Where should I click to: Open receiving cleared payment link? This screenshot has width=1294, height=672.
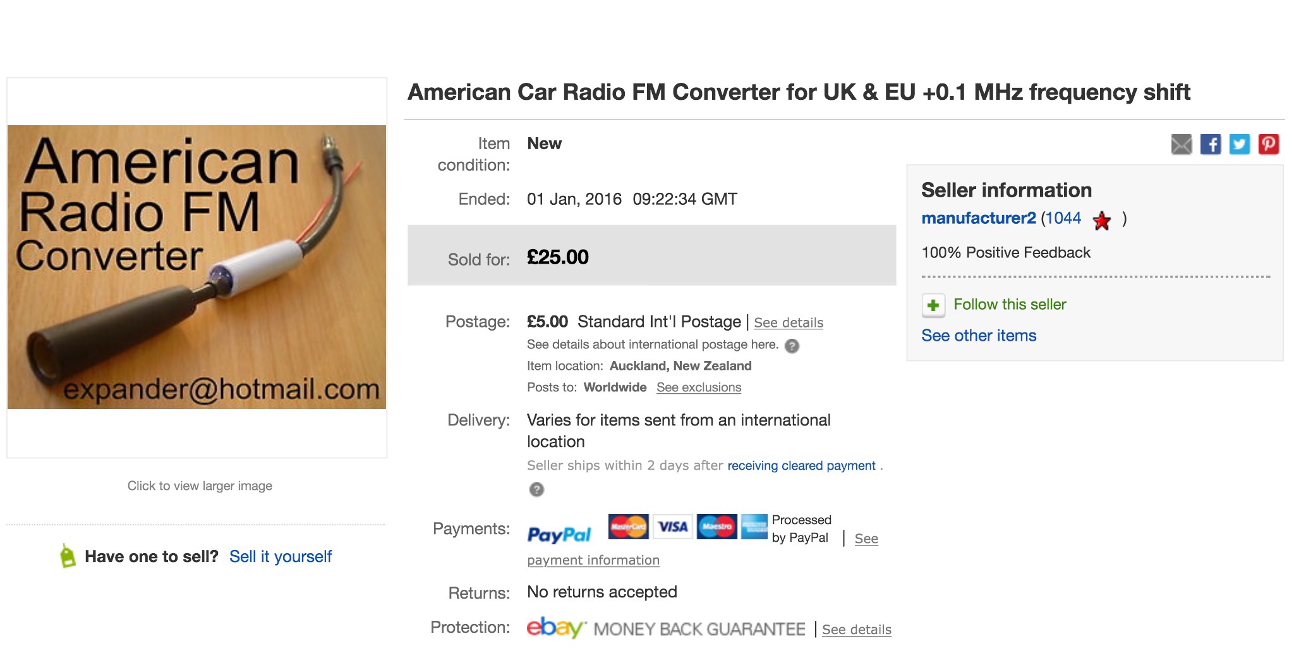click(x=801, y=466)
